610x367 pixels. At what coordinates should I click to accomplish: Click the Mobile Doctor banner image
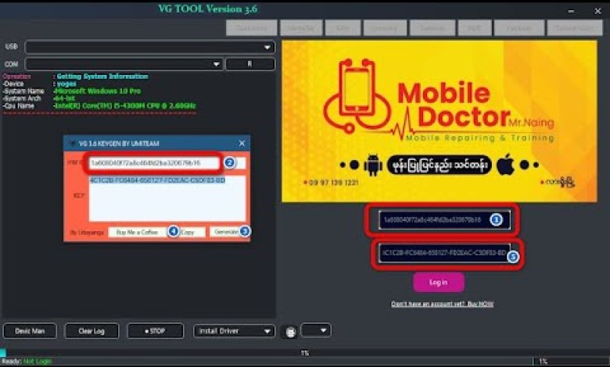440,121
